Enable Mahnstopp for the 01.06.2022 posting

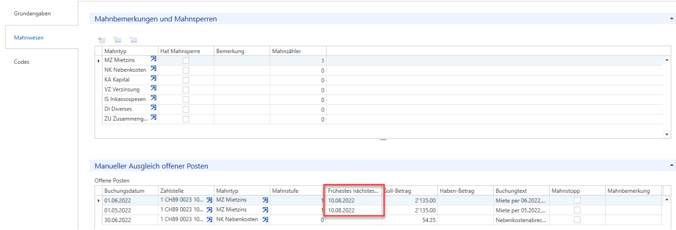(577, 200)
